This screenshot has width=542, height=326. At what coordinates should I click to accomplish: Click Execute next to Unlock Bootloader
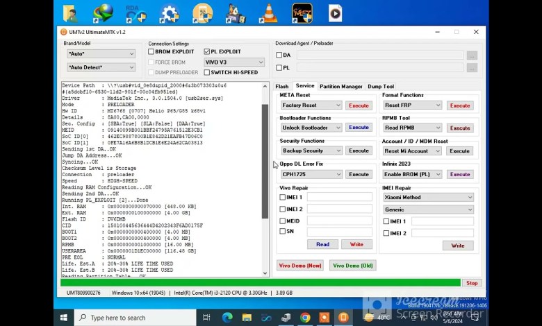pos(359,128)
